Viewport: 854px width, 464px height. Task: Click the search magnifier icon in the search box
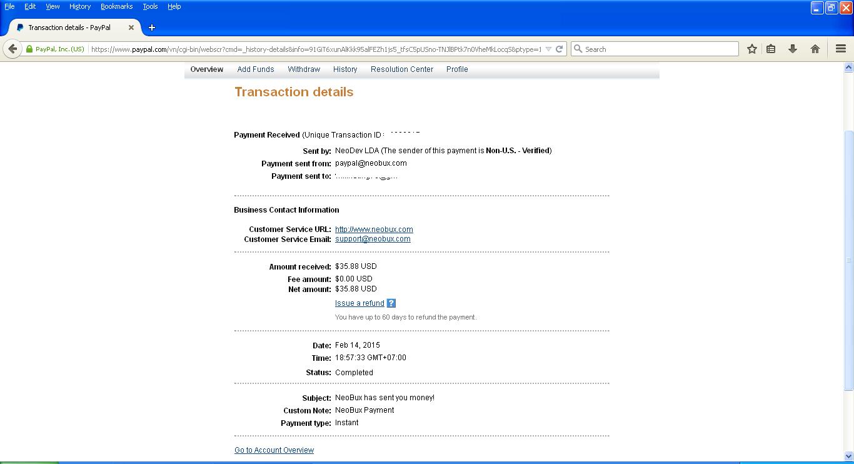pyautogui.click(x=578, y=49)
